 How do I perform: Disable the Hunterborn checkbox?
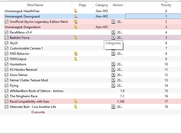pos(6,64)
